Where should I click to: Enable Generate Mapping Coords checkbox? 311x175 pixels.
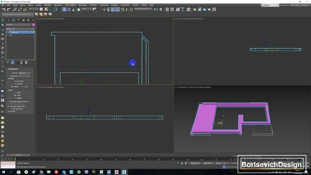tap(9, 102)
